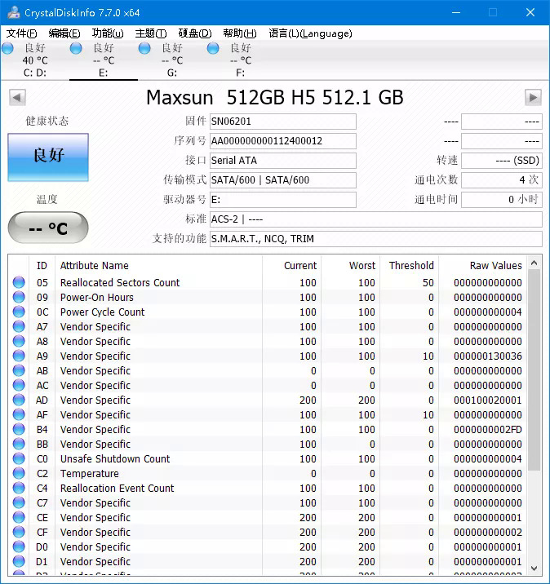Open the 文件(F) menu
This screenshot has height=584, width=550.
click(x=21, y=33)
